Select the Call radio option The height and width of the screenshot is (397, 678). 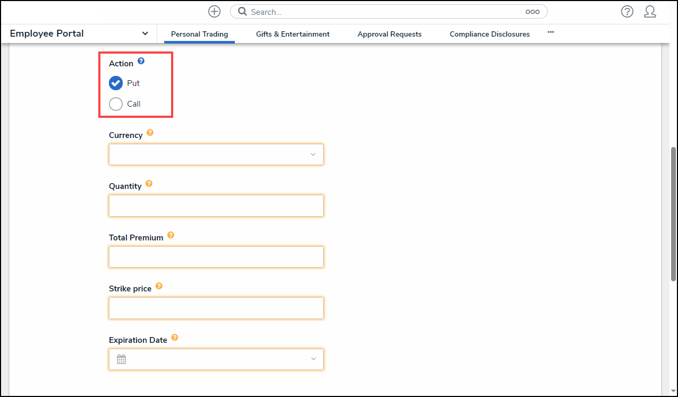[116, 104]
